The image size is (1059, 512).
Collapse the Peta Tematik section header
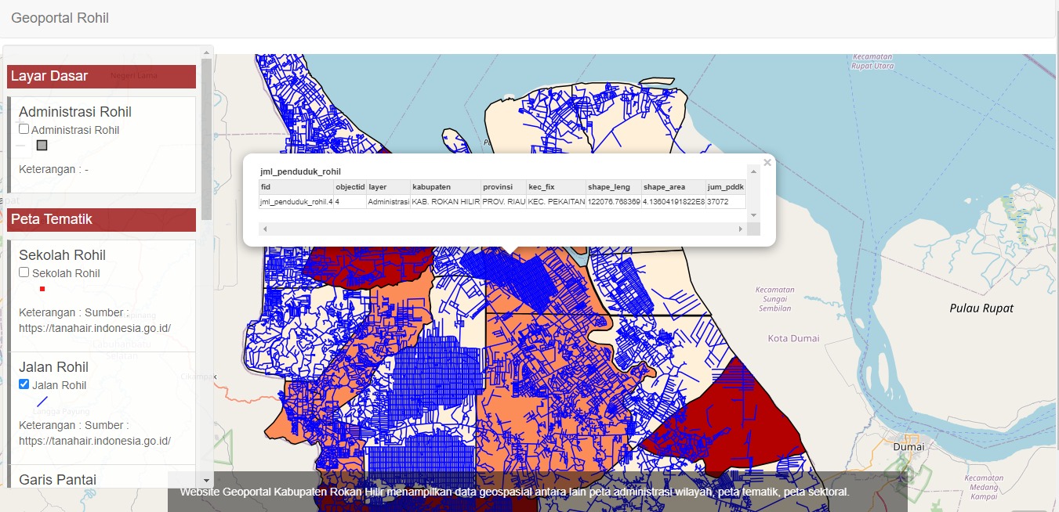(x=101, y=219)
